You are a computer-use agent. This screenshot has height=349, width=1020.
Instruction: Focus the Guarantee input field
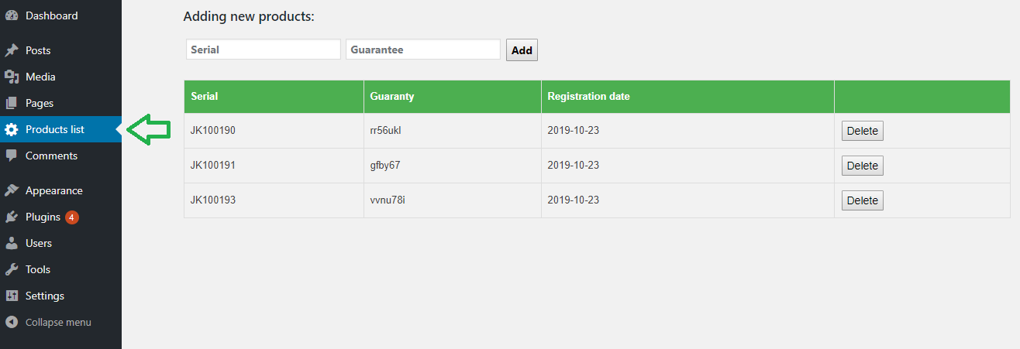click(x=422, y=50)
